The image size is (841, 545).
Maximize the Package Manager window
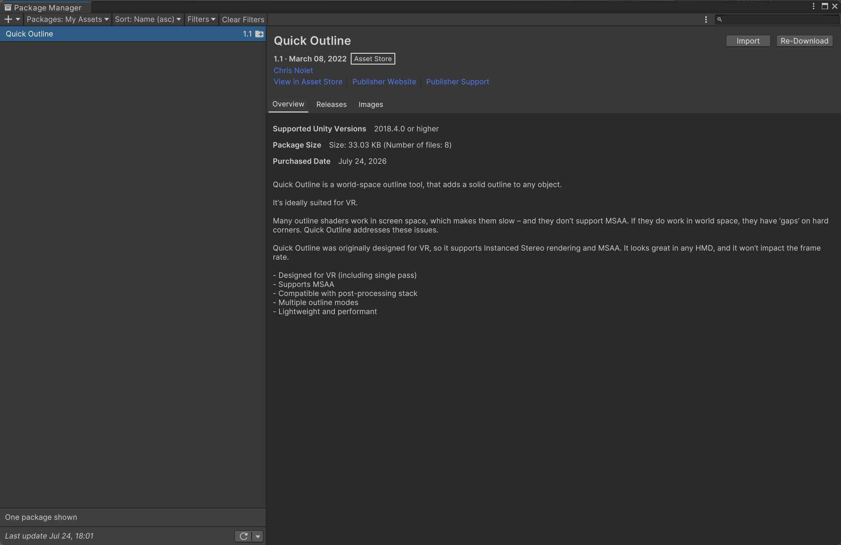click(x=824, y=6)
